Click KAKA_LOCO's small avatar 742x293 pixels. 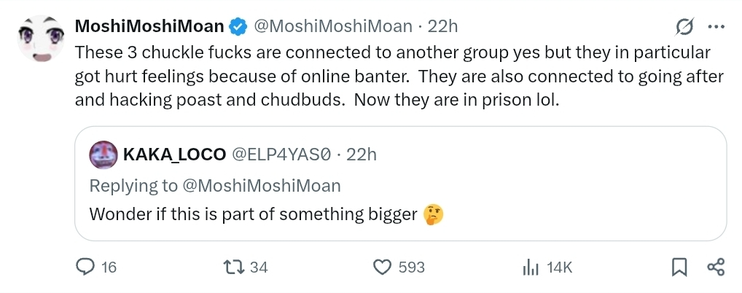[103, 154]
